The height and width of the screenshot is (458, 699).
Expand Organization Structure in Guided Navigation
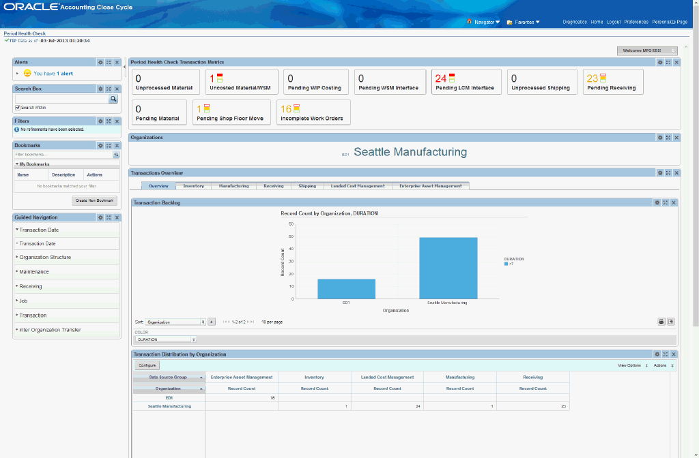click(x=17, y=257)
